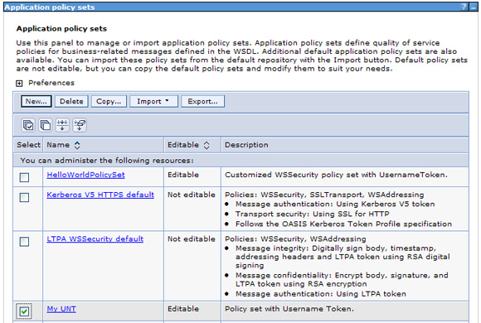Image resolution: width=481 pixels, height=323 pixels.
Task: Click the Delete button
Action: click(x=71, y=101)
